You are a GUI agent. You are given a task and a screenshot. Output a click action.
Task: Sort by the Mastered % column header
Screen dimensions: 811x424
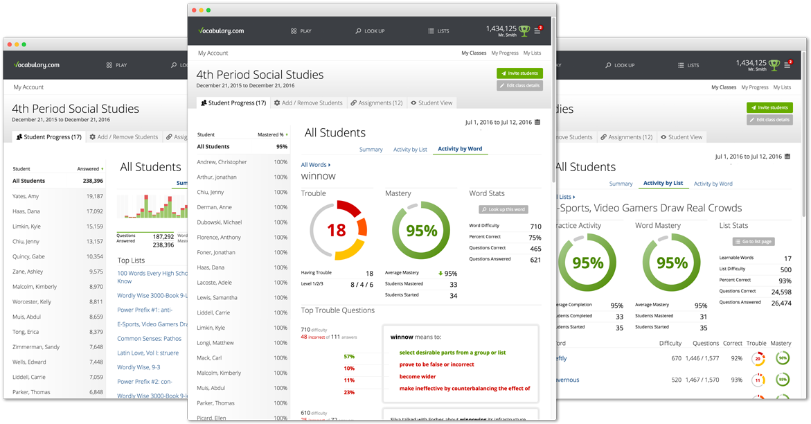[271, 134]
